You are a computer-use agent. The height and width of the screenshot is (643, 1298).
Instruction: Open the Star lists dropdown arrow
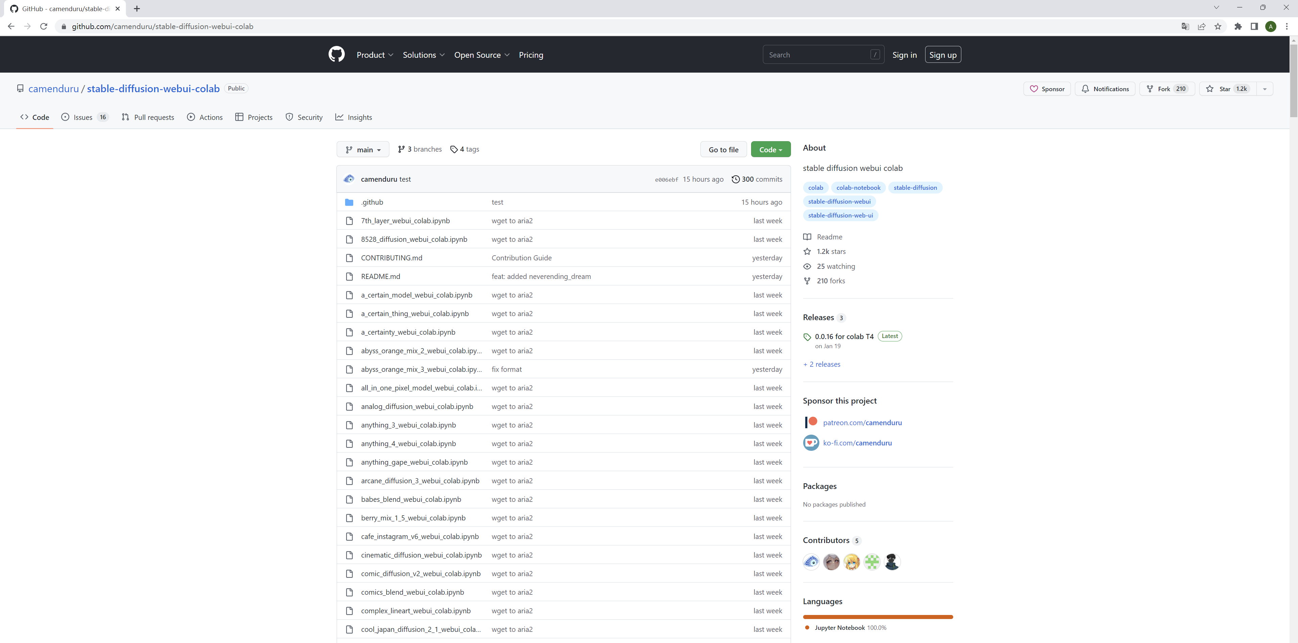pyautogui.click(x=1264, y=88)
